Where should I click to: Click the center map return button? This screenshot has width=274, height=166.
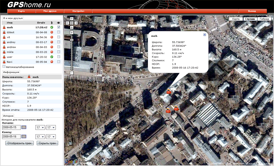click(72, 23)
